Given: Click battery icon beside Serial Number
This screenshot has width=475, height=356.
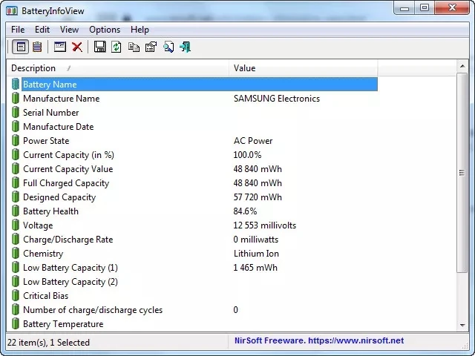Looking at the screenshot, I should (16, 112).
